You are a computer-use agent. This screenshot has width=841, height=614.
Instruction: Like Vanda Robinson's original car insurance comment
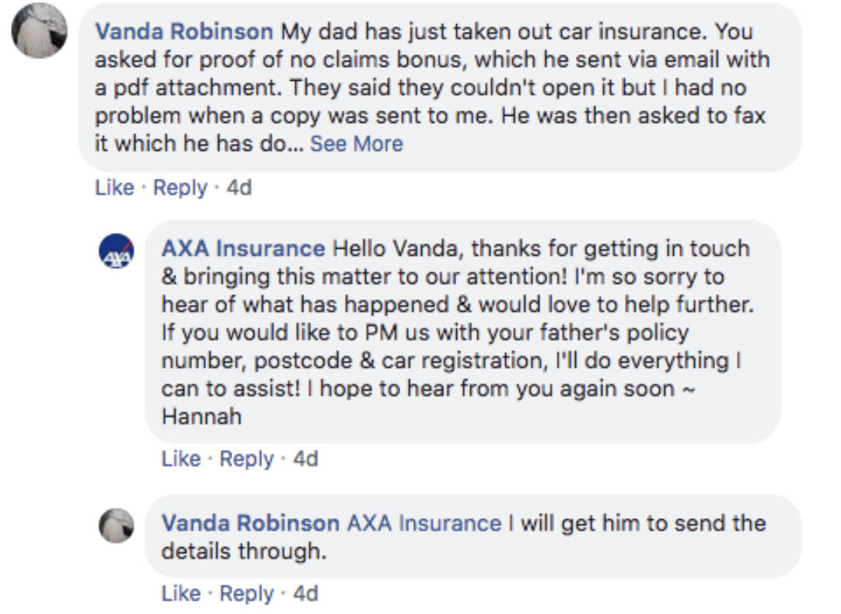(114, 187)
